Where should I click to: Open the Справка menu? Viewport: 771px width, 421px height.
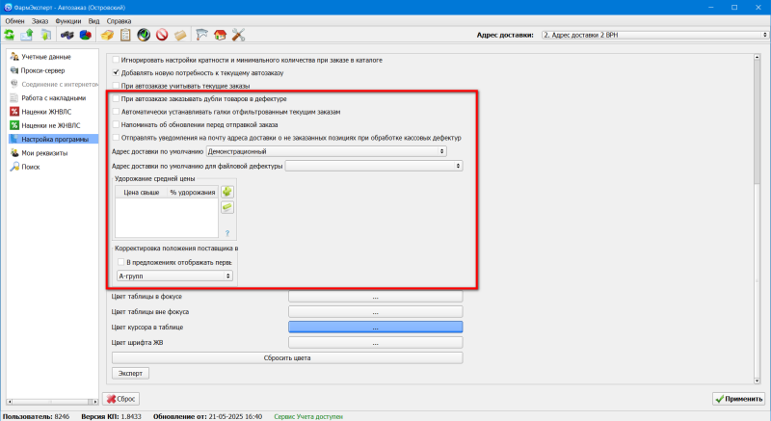(x=119, y=21)
